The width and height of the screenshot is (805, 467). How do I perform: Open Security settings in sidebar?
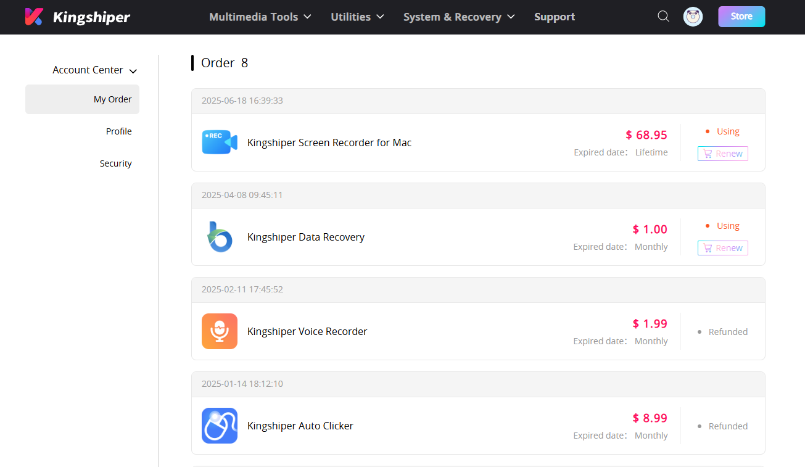(115, 163)
